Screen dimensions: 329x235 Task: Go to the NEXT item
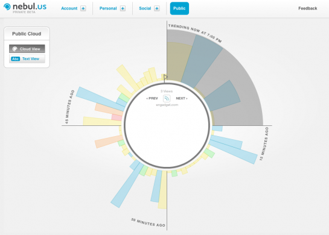pyautogui.click(x=182, y=98)
